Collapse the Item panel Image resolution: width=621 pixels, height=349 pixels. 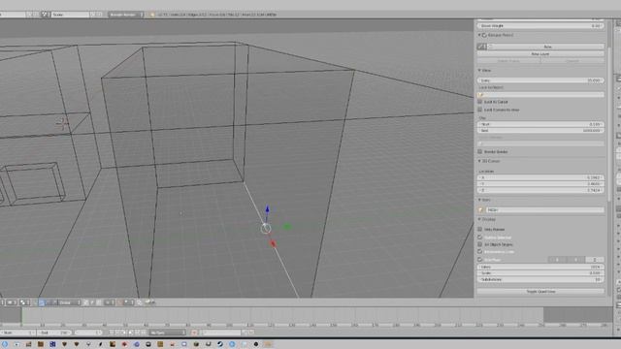(x=479, y=200)
